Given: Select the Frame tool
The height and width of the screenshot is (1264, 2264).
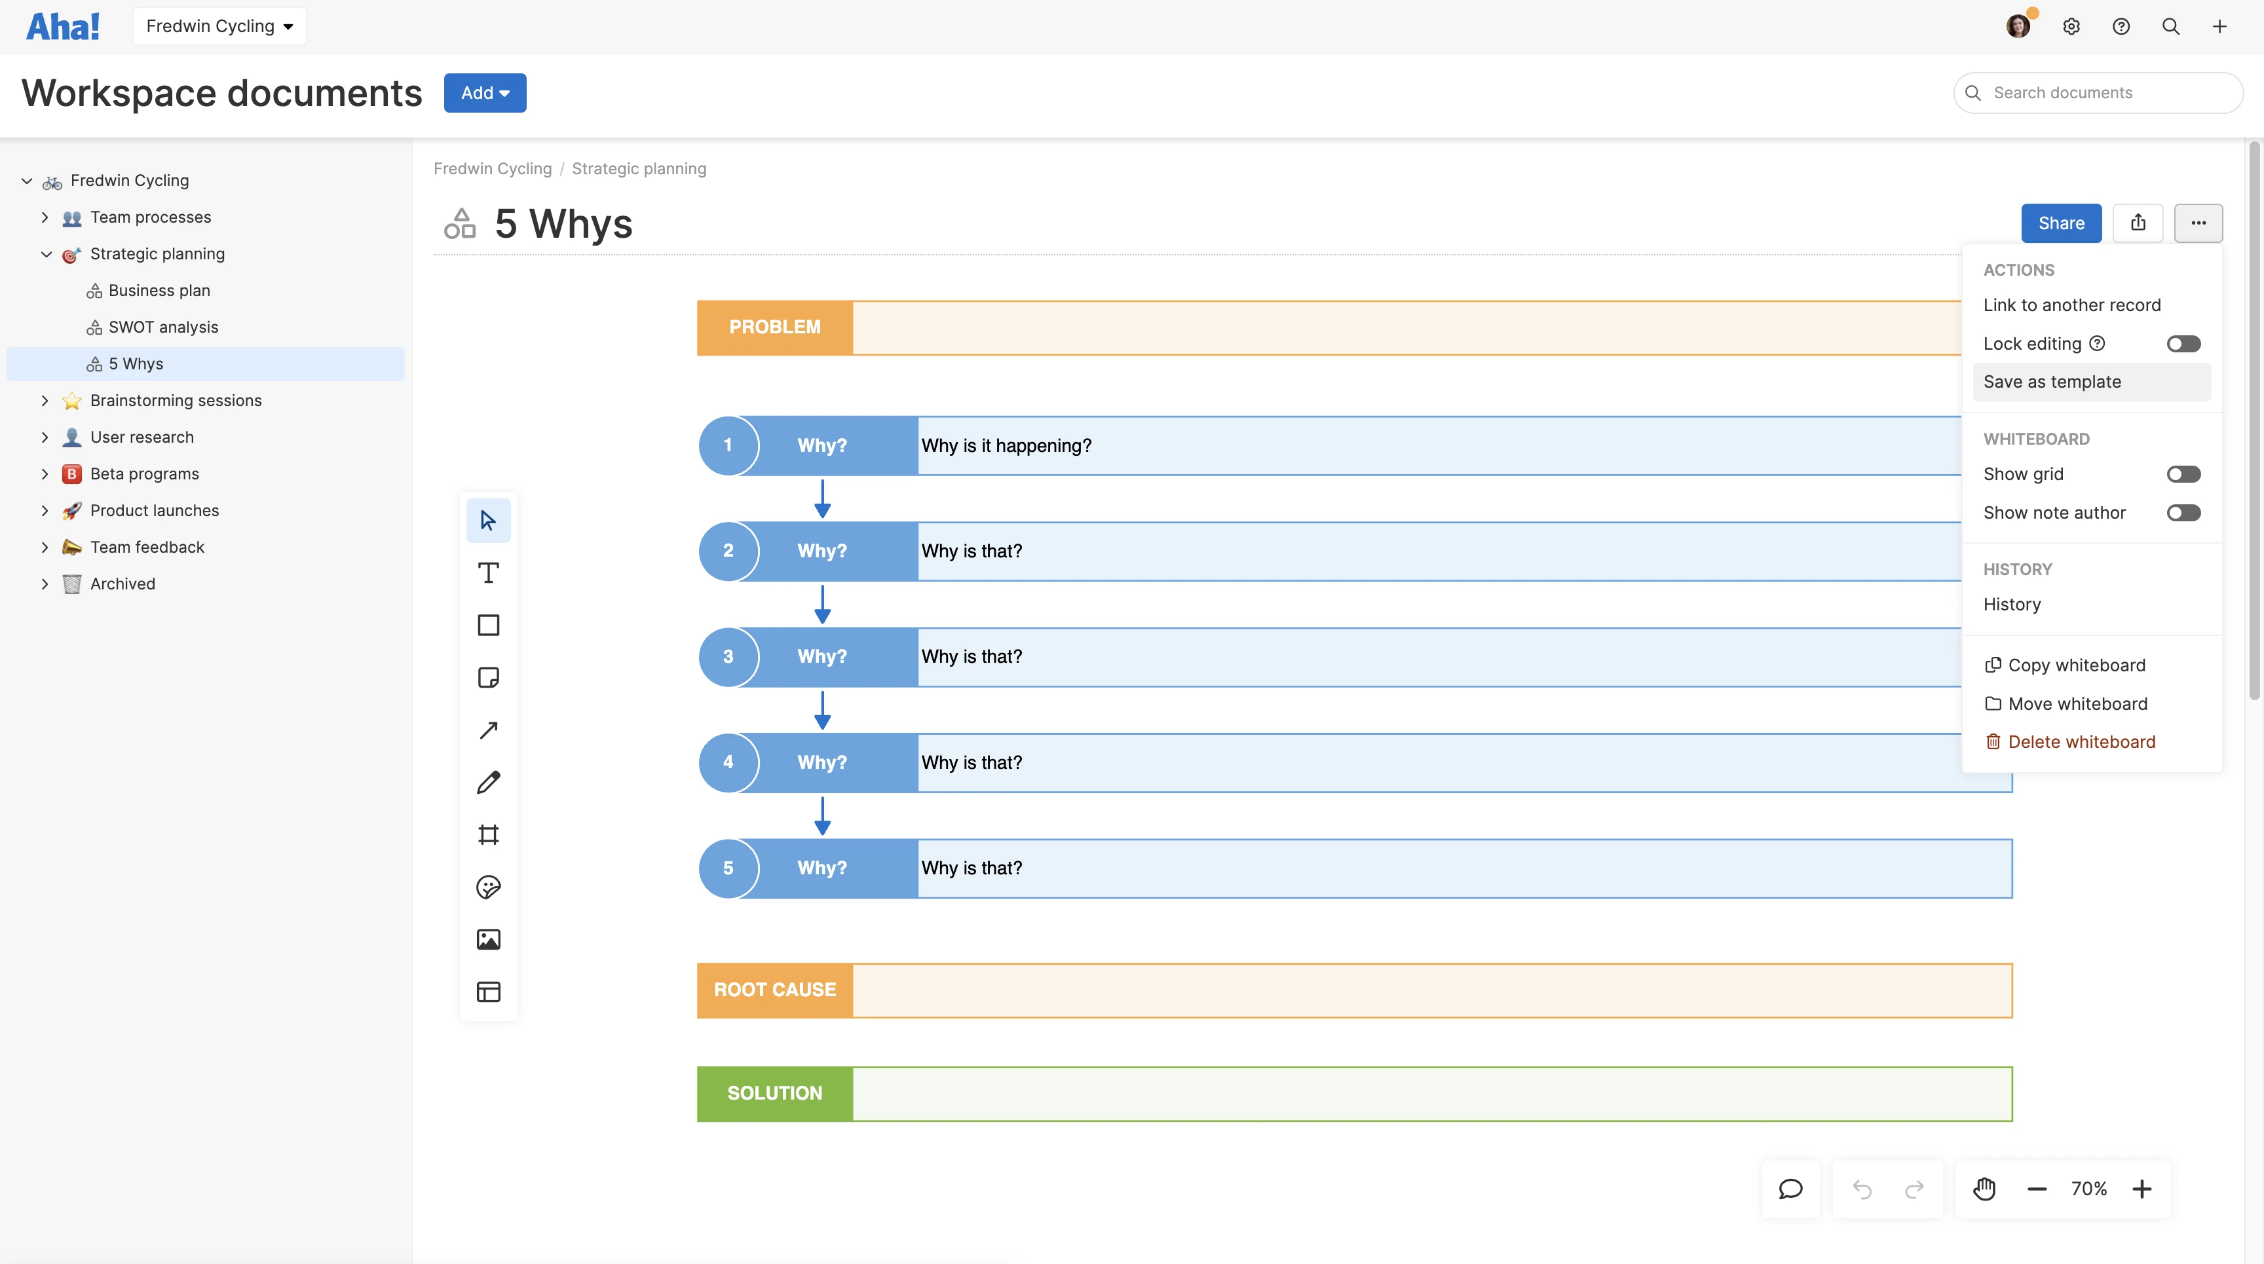Looking at the screenshot, I should coord(489,834).
